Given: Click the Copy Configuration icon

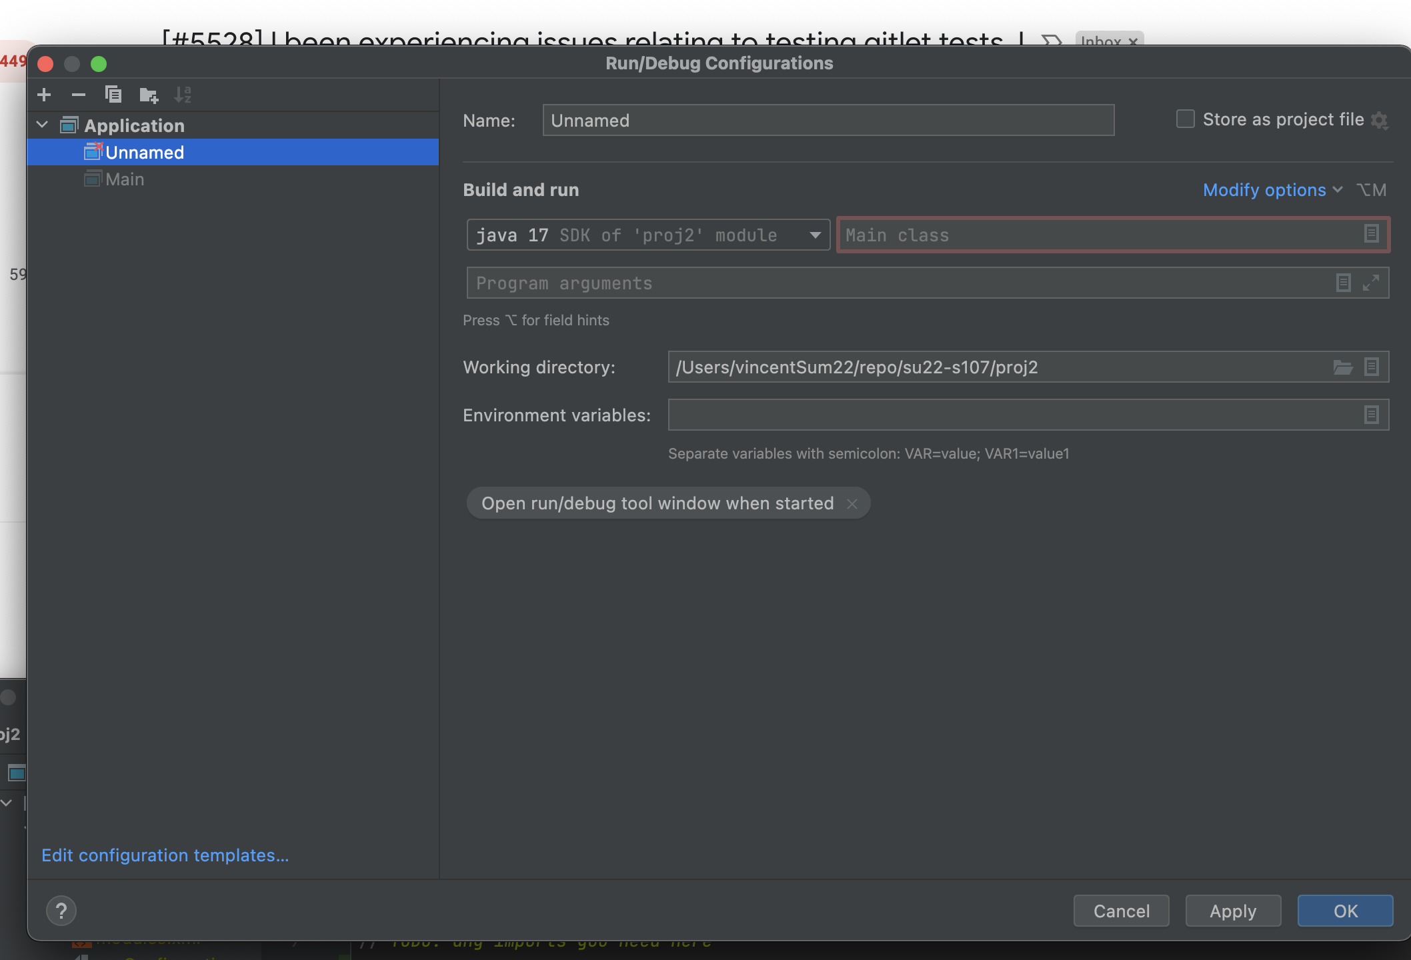Looking at the screenshot, I should coord(113,95).
